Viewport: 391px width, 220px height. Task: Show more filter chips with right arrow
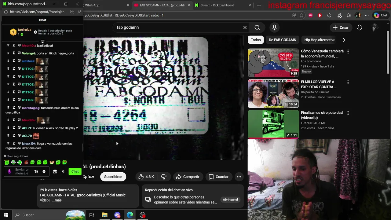344,40
